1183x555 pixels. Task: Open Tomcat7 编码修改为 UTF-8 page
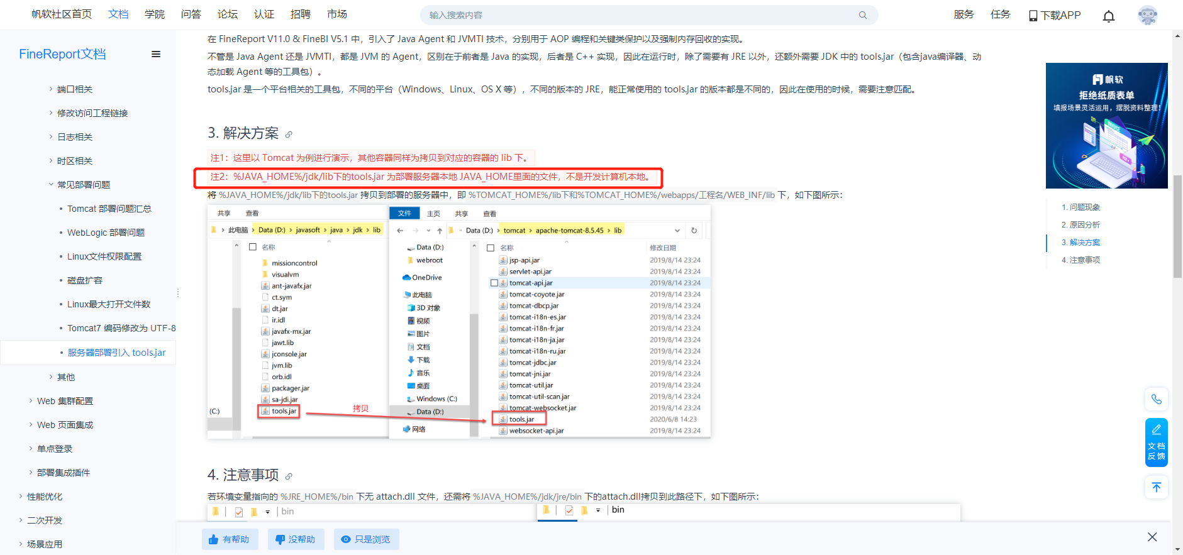click(x=121, y=328)
